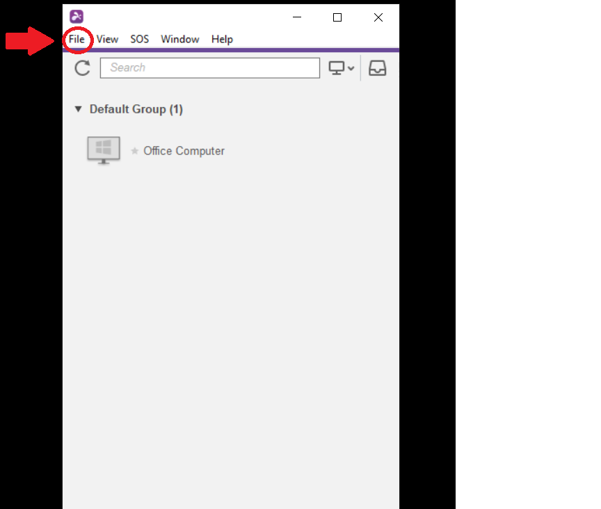Open the View menu
This screenshot has height=509, width=601.
pyautogui.click(x=107, y=39)
